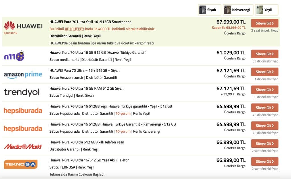Go to site for 67.999,00 TL Huawei offer
291x179 pixels.
265,23
